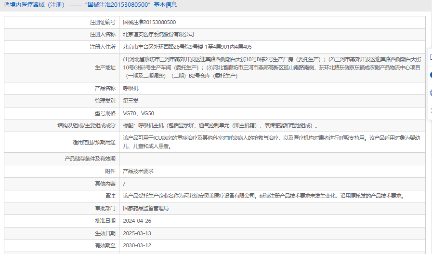Open the 产品技术要求 attachment entry
The width and height of the screenshot is (432, 254).
pyautogui.click(x=138, y=171)
